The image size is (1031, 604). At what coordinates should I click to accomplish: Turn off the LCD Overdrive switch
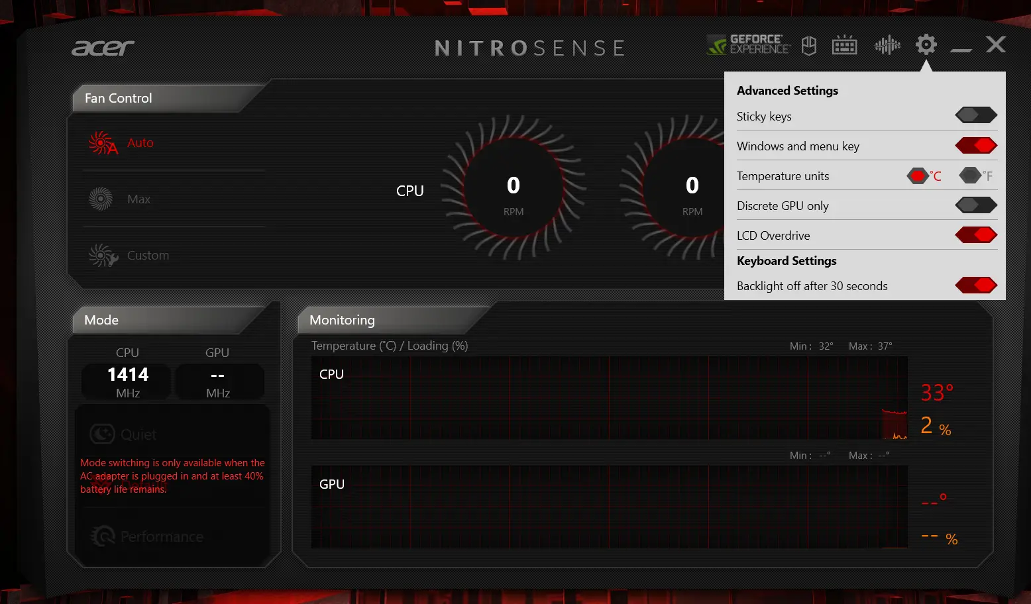point(975,235)
